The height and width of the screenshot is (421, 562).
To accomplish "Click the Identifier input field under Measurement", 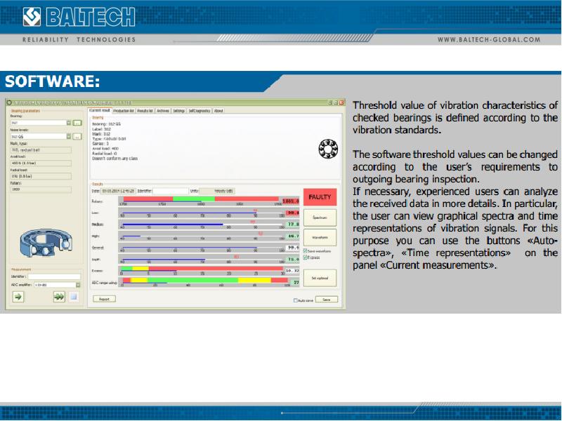I will [x=56, y=276].
